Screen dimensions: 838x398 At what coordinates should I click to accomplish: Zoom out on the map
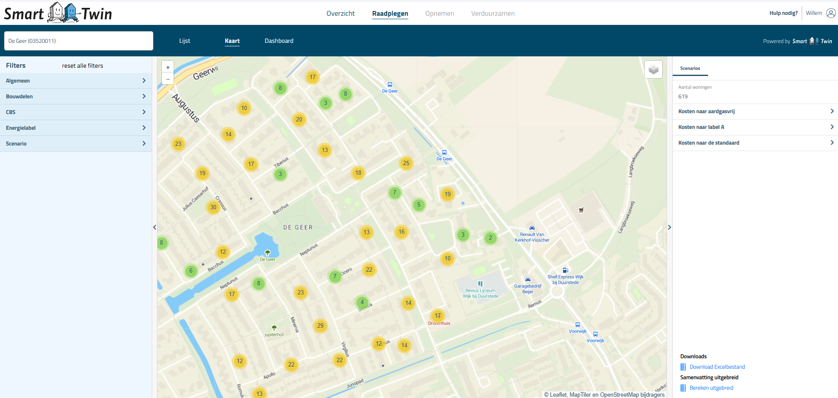(x=168, y=79)
